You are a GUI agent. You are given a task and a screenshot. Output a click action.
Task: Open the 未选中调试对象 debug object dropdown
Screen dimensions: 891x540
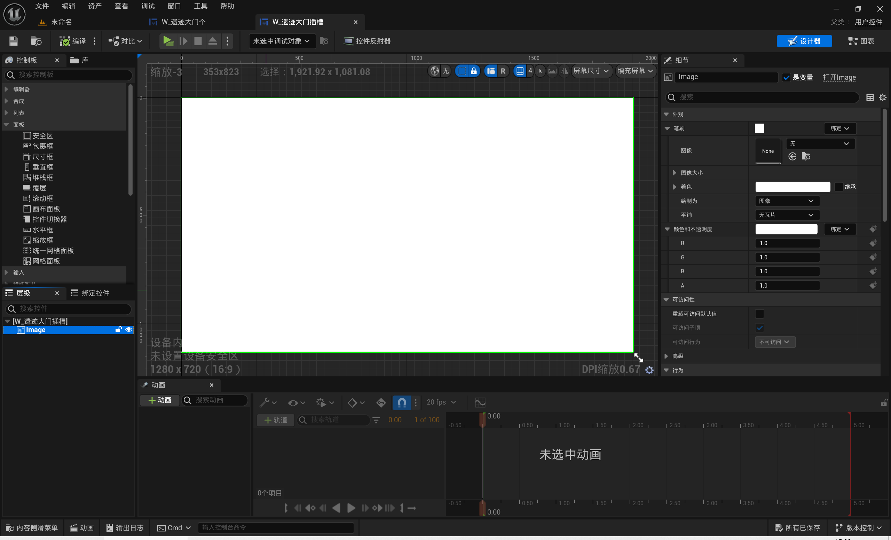click(x=282, y=41)
